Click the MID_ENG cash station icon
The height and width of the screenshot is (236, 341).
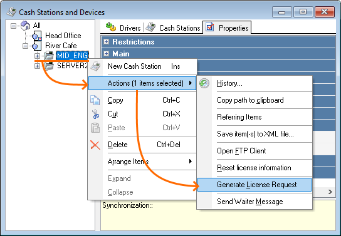[x=49, y=56]
